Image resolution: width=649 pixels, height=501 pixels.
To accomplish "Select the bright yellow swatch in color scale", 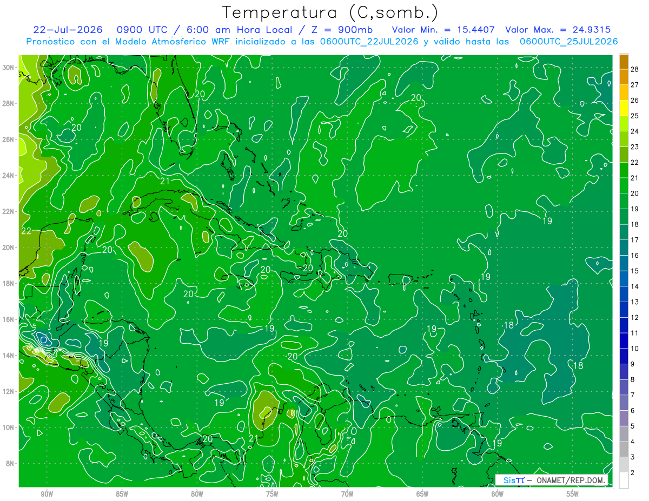I will click(624, 109).
